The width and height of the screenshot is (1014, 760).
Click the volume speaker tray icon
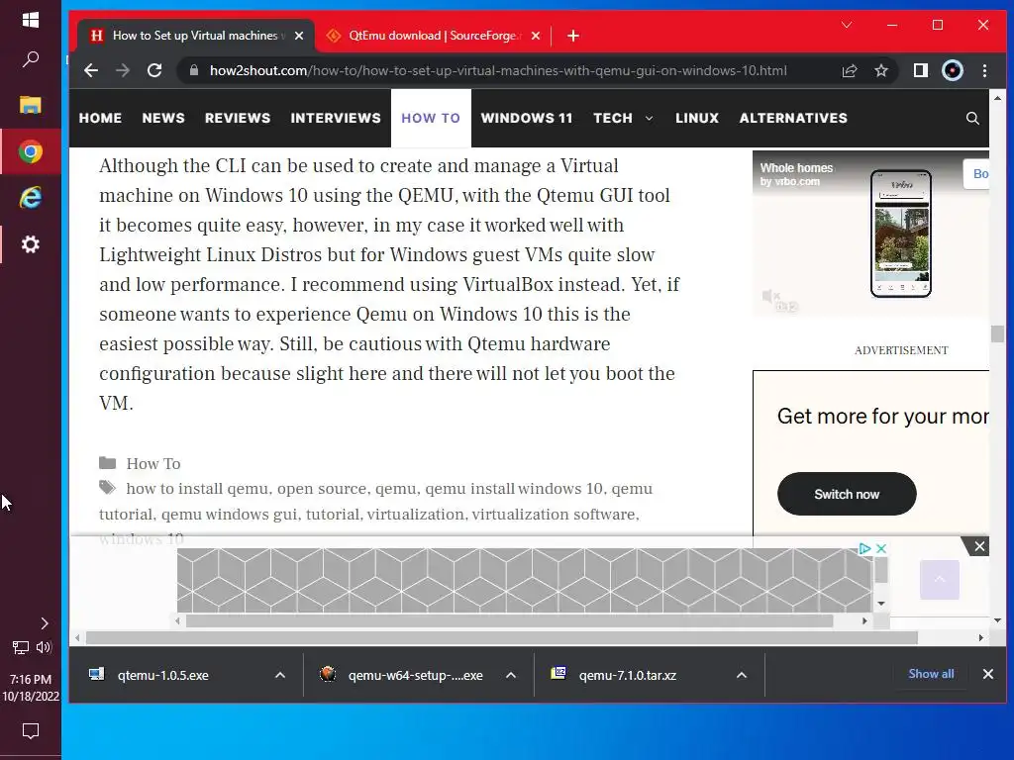(44, 647)
